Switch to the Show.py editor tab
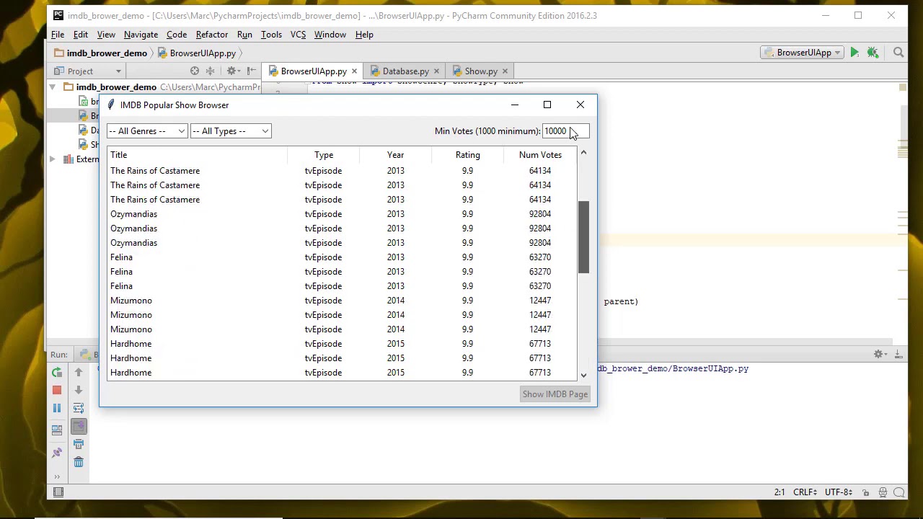Viewport: 923px width, 519px height. coord(481,71)
